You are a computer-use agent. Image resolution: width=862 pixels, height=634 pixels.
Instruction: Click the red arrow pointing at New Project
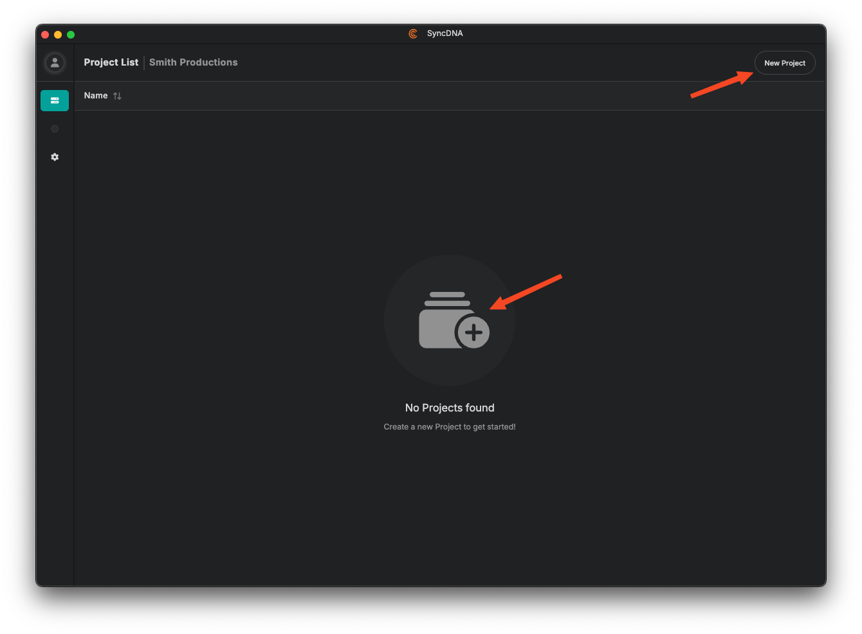[722, 84]
